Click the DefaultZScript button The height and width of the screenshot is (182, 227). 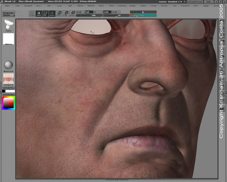tap(195, 2)
